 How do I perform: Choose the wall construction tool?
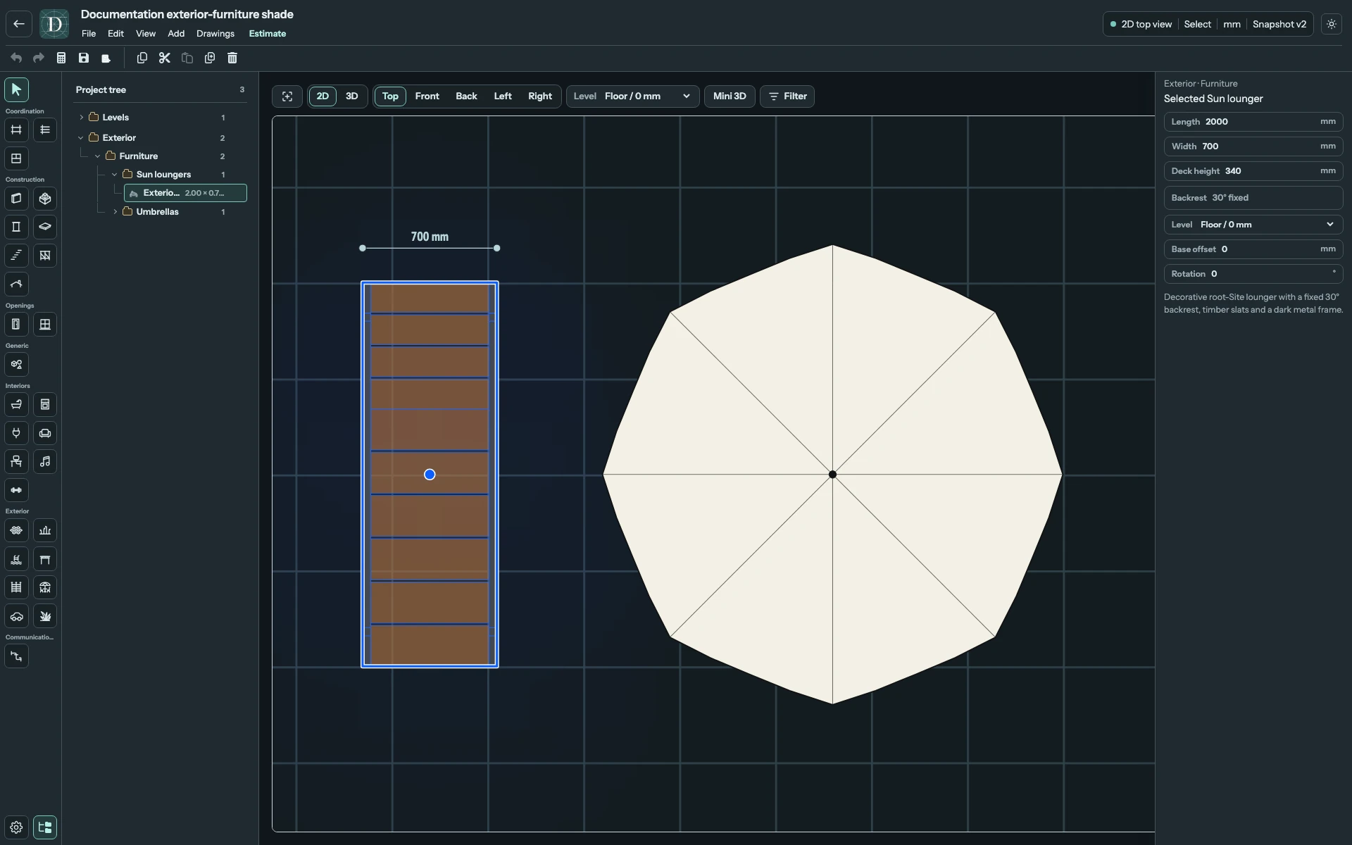click(16, 199)
